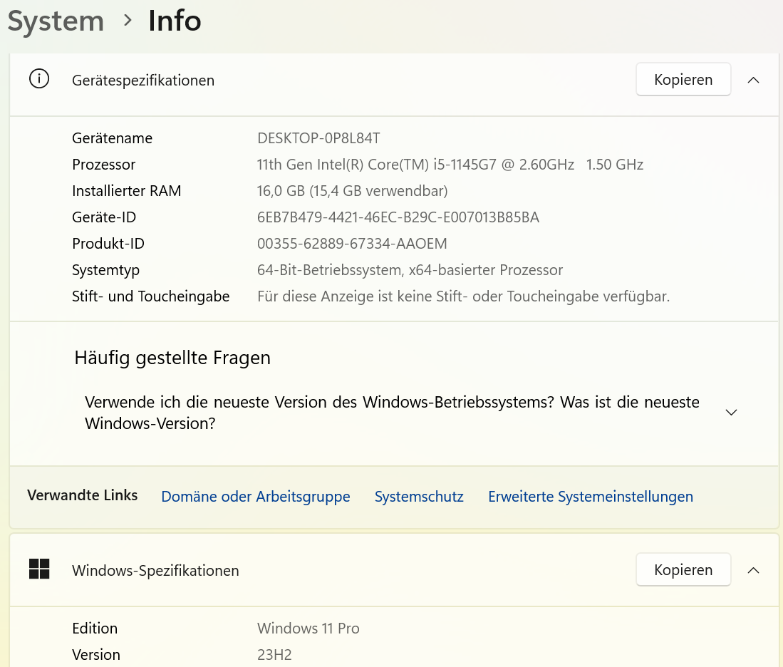
Task: Click the Info page title
Action: click(x=175, y=21)
